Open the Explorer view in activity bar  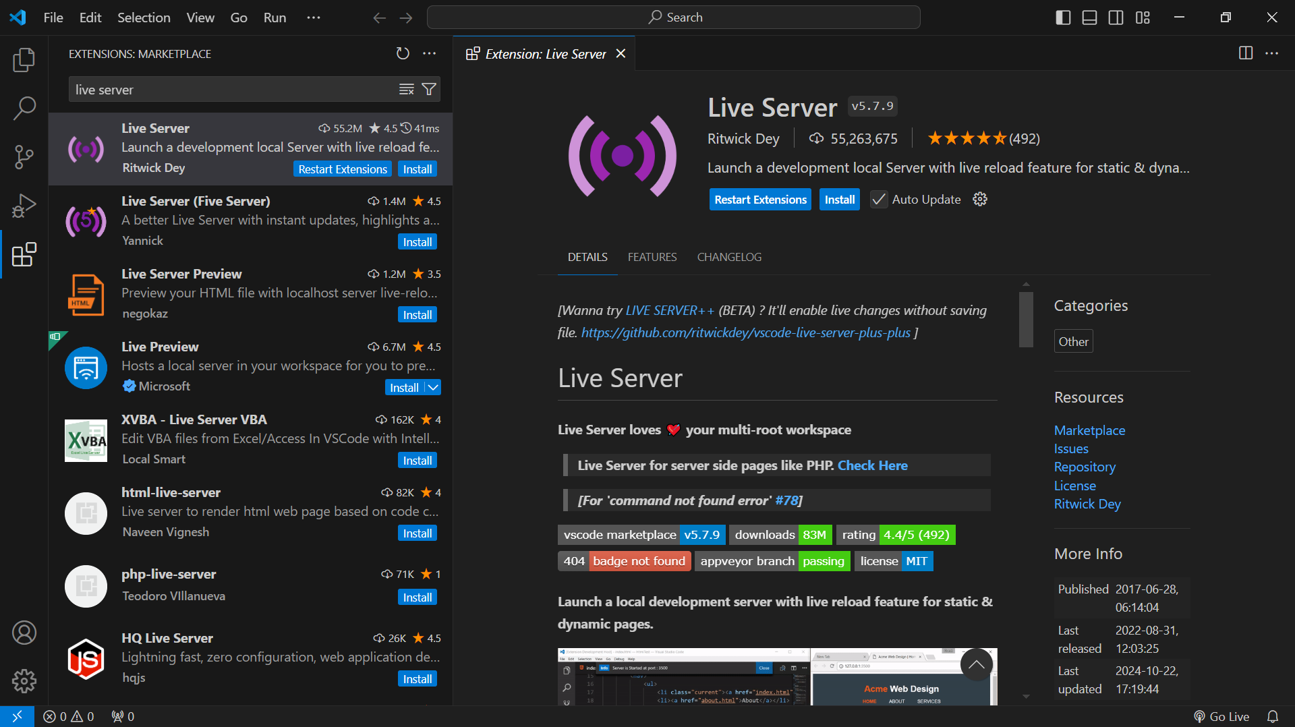[24, 60]
